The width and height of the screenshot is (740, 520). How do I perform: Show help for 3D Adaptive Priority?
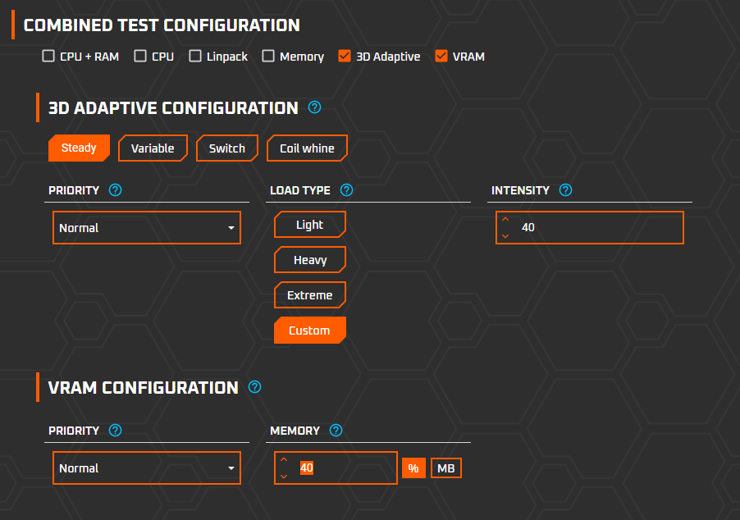pos(115,190)
